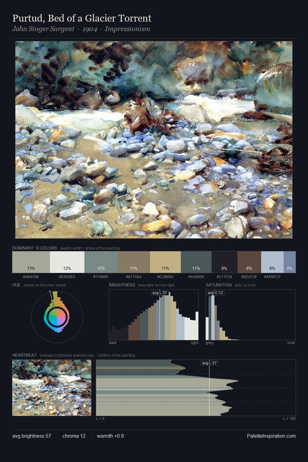Screen dimensions: 308x462
Task: Open the main painting image
Action: tap(154, 140)
